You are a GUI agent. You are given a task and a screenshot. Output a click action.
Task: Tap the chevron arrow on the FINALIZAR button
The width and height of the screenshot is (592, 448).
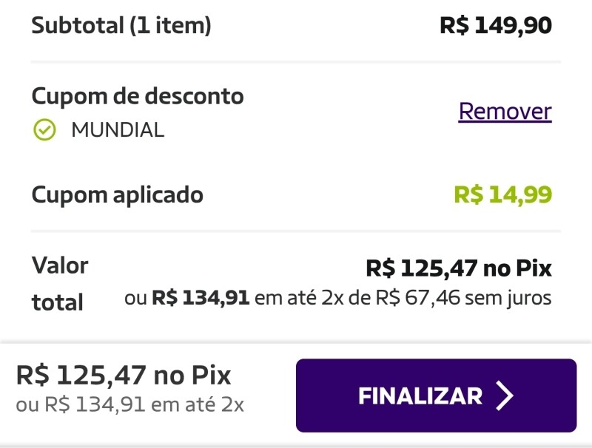coord(505,396)
